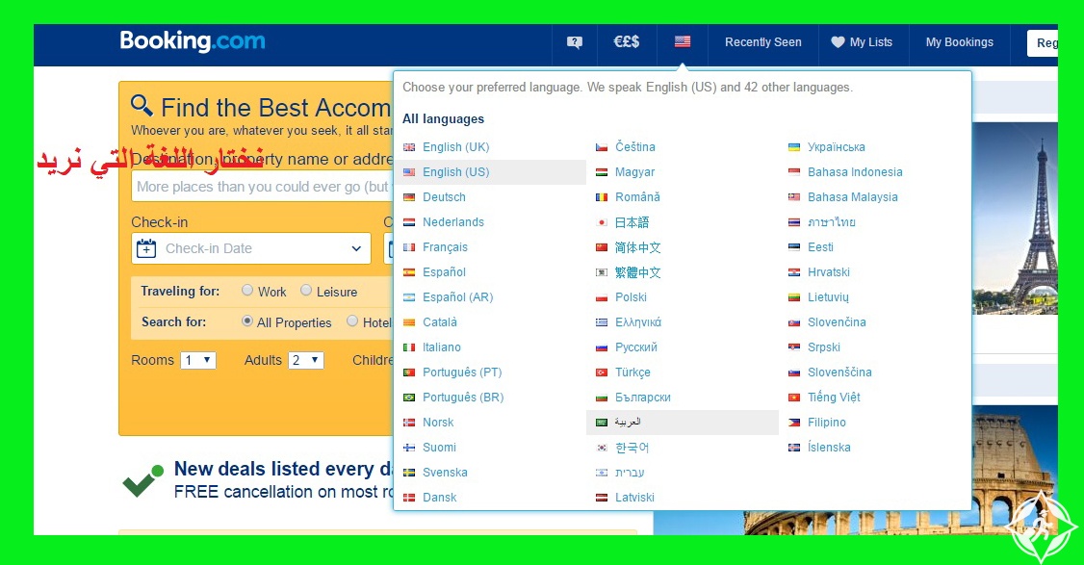Open the Adults count dropdown

point(305,360)
